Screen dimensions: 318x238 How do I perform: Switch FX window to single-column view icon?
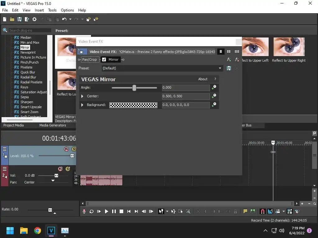coord(221,52)
